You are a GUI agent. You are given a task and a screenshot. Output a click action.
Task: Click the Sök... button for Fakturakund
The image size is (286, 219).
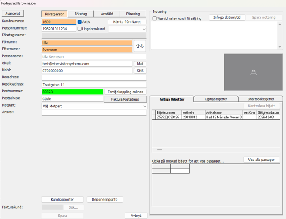[x=73, y=207]
